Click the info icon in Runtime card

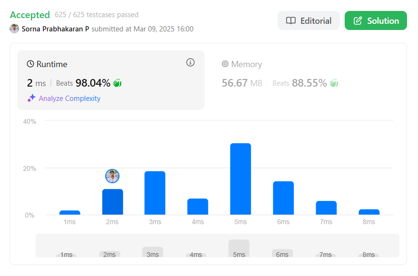point(190,62)
